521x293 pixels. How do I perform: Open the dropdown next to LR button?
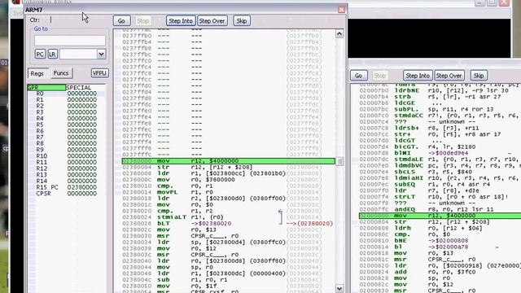pos(101,55)
